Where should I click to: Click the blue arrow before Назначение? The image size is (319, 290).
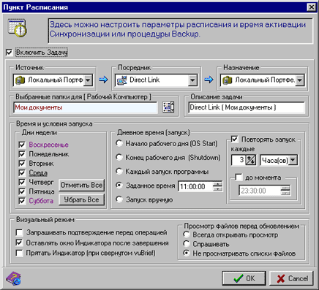(209, 80)
